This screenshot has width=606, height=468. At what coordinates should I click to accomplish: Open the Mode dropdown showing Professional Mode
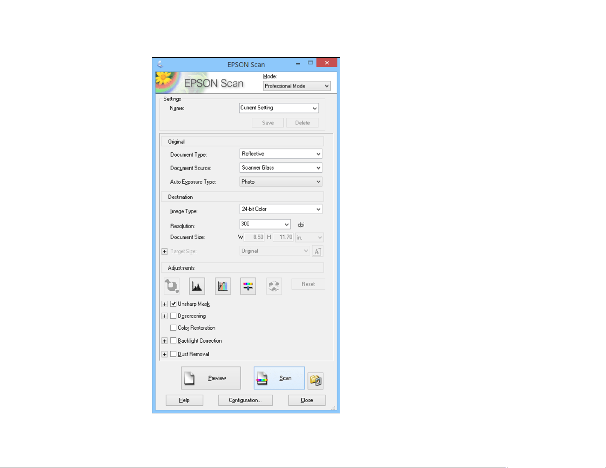click(297, 86)
